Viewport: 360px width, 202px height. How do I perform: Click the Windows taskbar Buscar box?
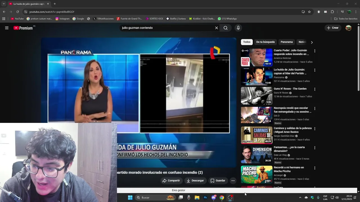click(155, 198)
